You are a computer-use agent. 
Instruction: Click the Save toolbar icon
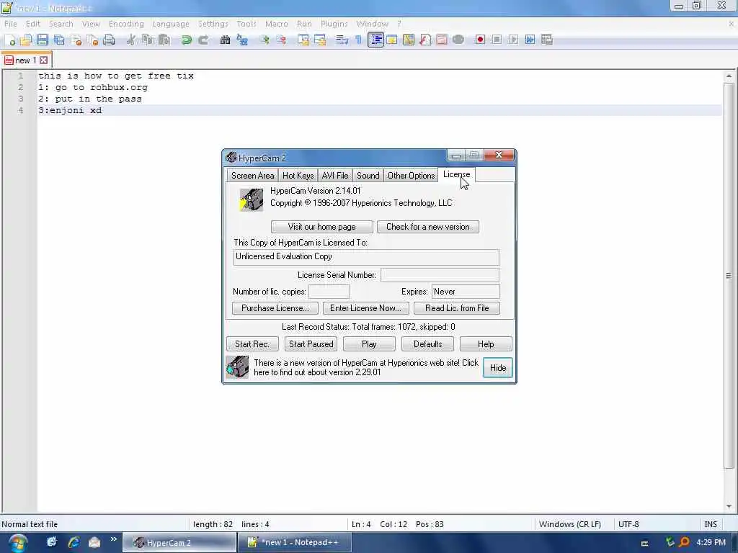tap(43, 40)
